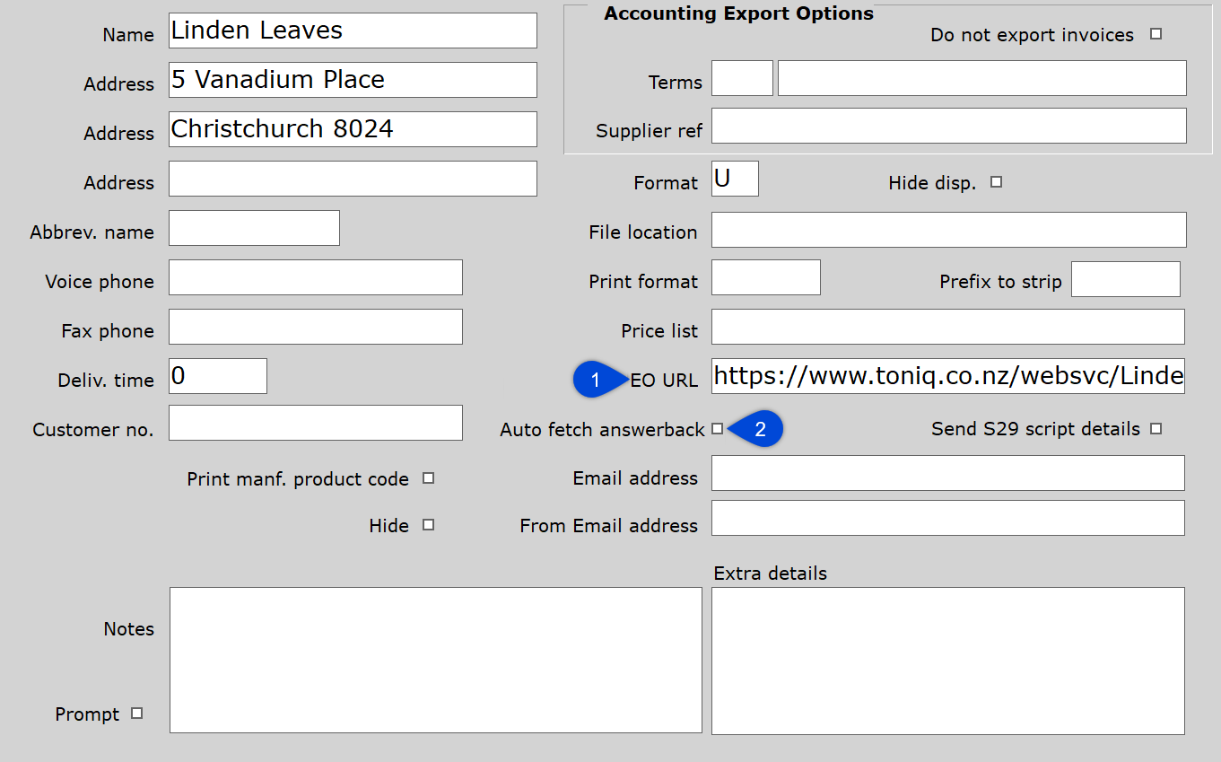Screen dimensions: 1221x762
Task: Click blue callout marker number 1
Action: coord(595,380)
